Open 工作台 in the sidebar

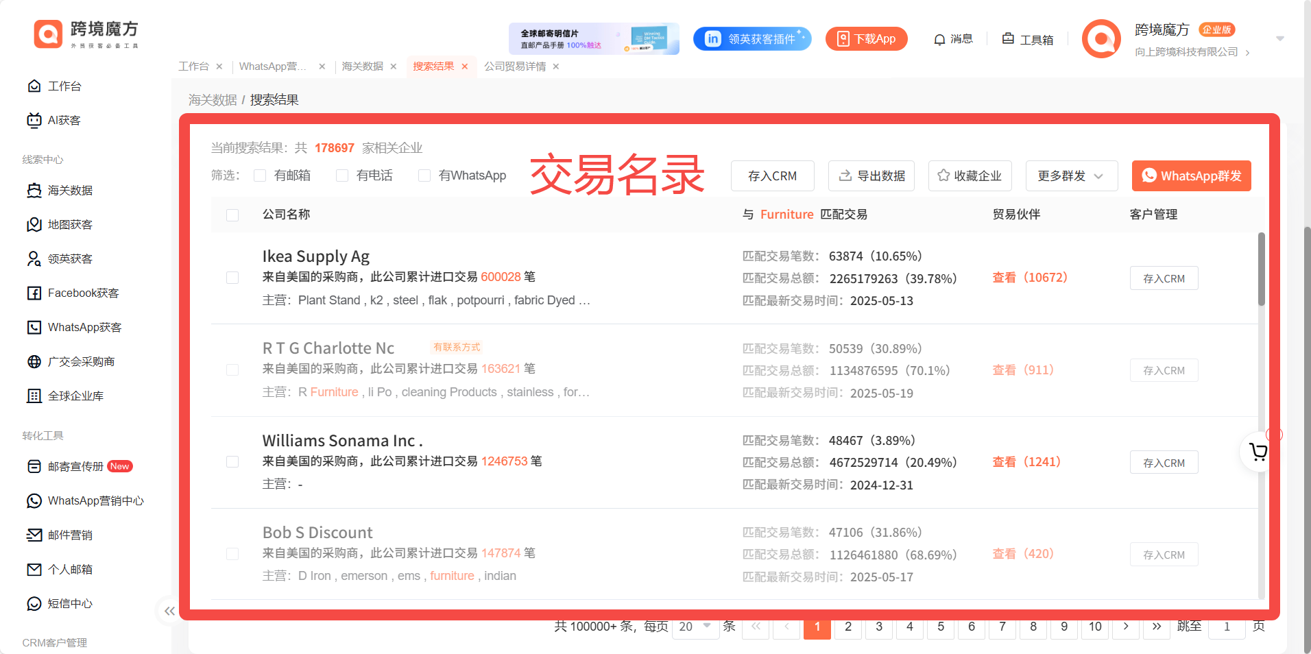(x=55, y=86)
